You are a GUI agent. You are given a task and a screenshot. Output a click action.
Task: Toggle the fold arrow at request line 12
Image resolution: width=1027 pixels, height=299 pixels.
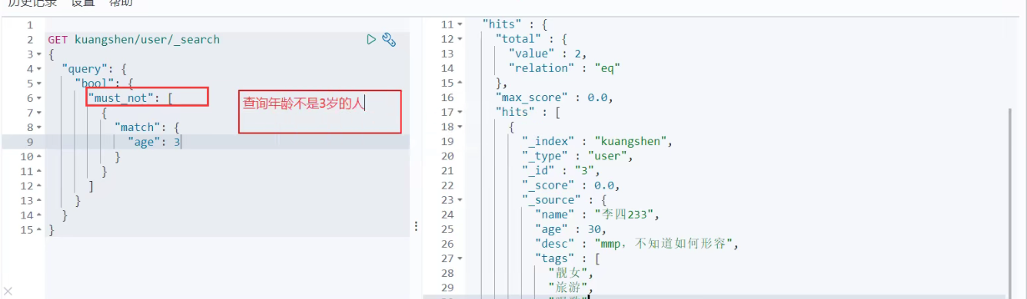[x=38, y=186]
